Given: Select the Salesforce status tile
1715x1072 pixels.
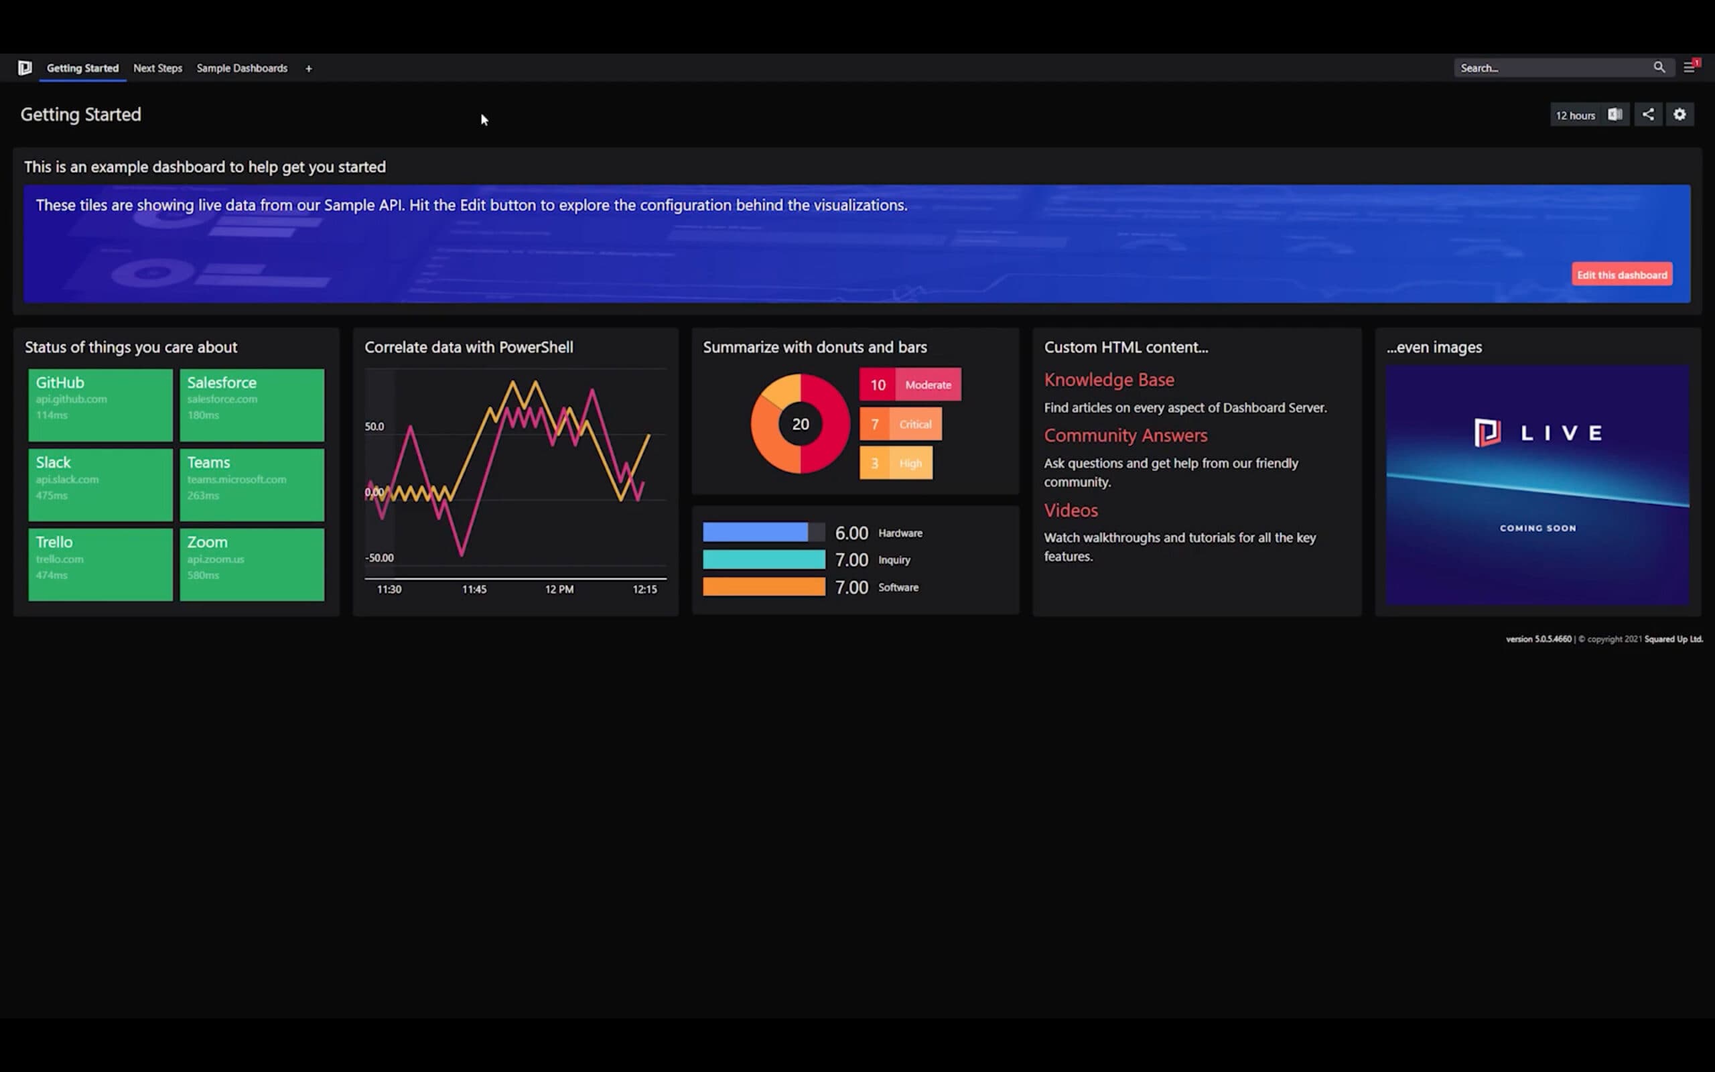Looking at the screenshot, I should click(252, 405).
